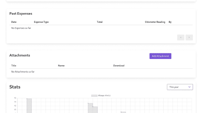206x113 pixels.
Task: Click the Title column header in Attachments
Action: pyautogui.click(x=14, y=66)
